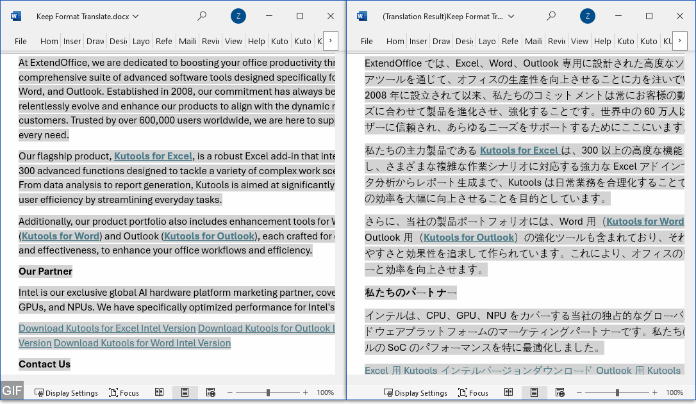Click Download Kutools for Word Intel Version link
Image resolution: width=696 pixels, height=404 pixels.
click(142, 343)
